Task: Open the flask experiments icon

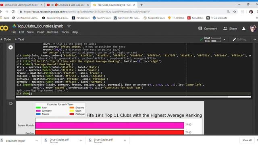Action: (x=243, y=29)
